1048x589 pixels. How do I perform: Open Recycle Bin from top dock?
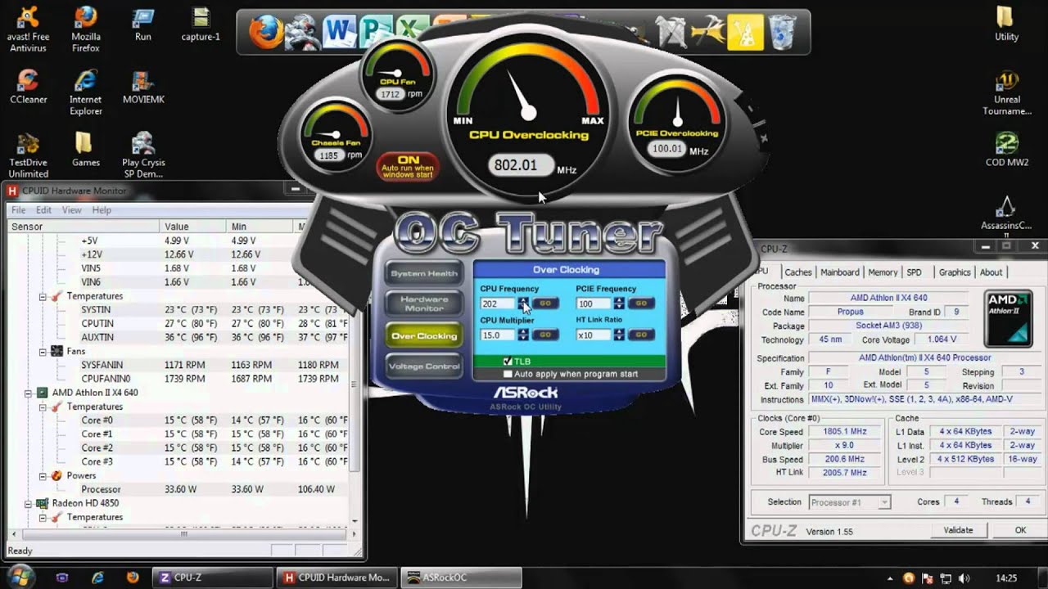(782, 32)
